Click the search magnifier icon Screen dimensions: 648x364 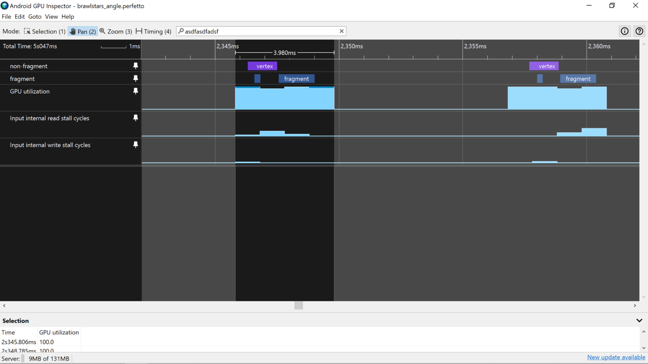point(181,31)
